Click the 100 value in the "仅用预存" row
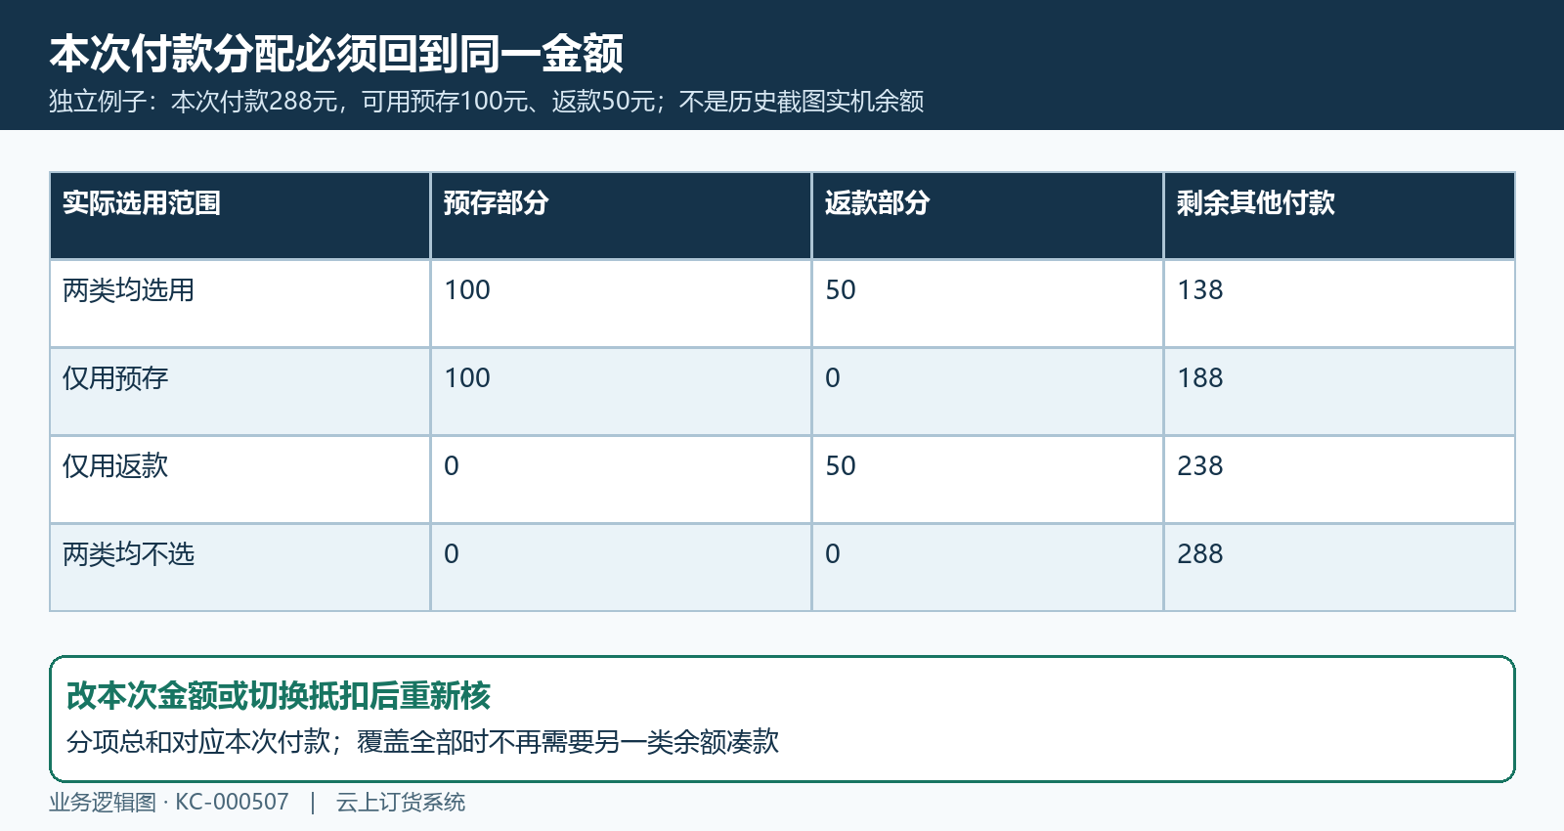 coord(467,378)
